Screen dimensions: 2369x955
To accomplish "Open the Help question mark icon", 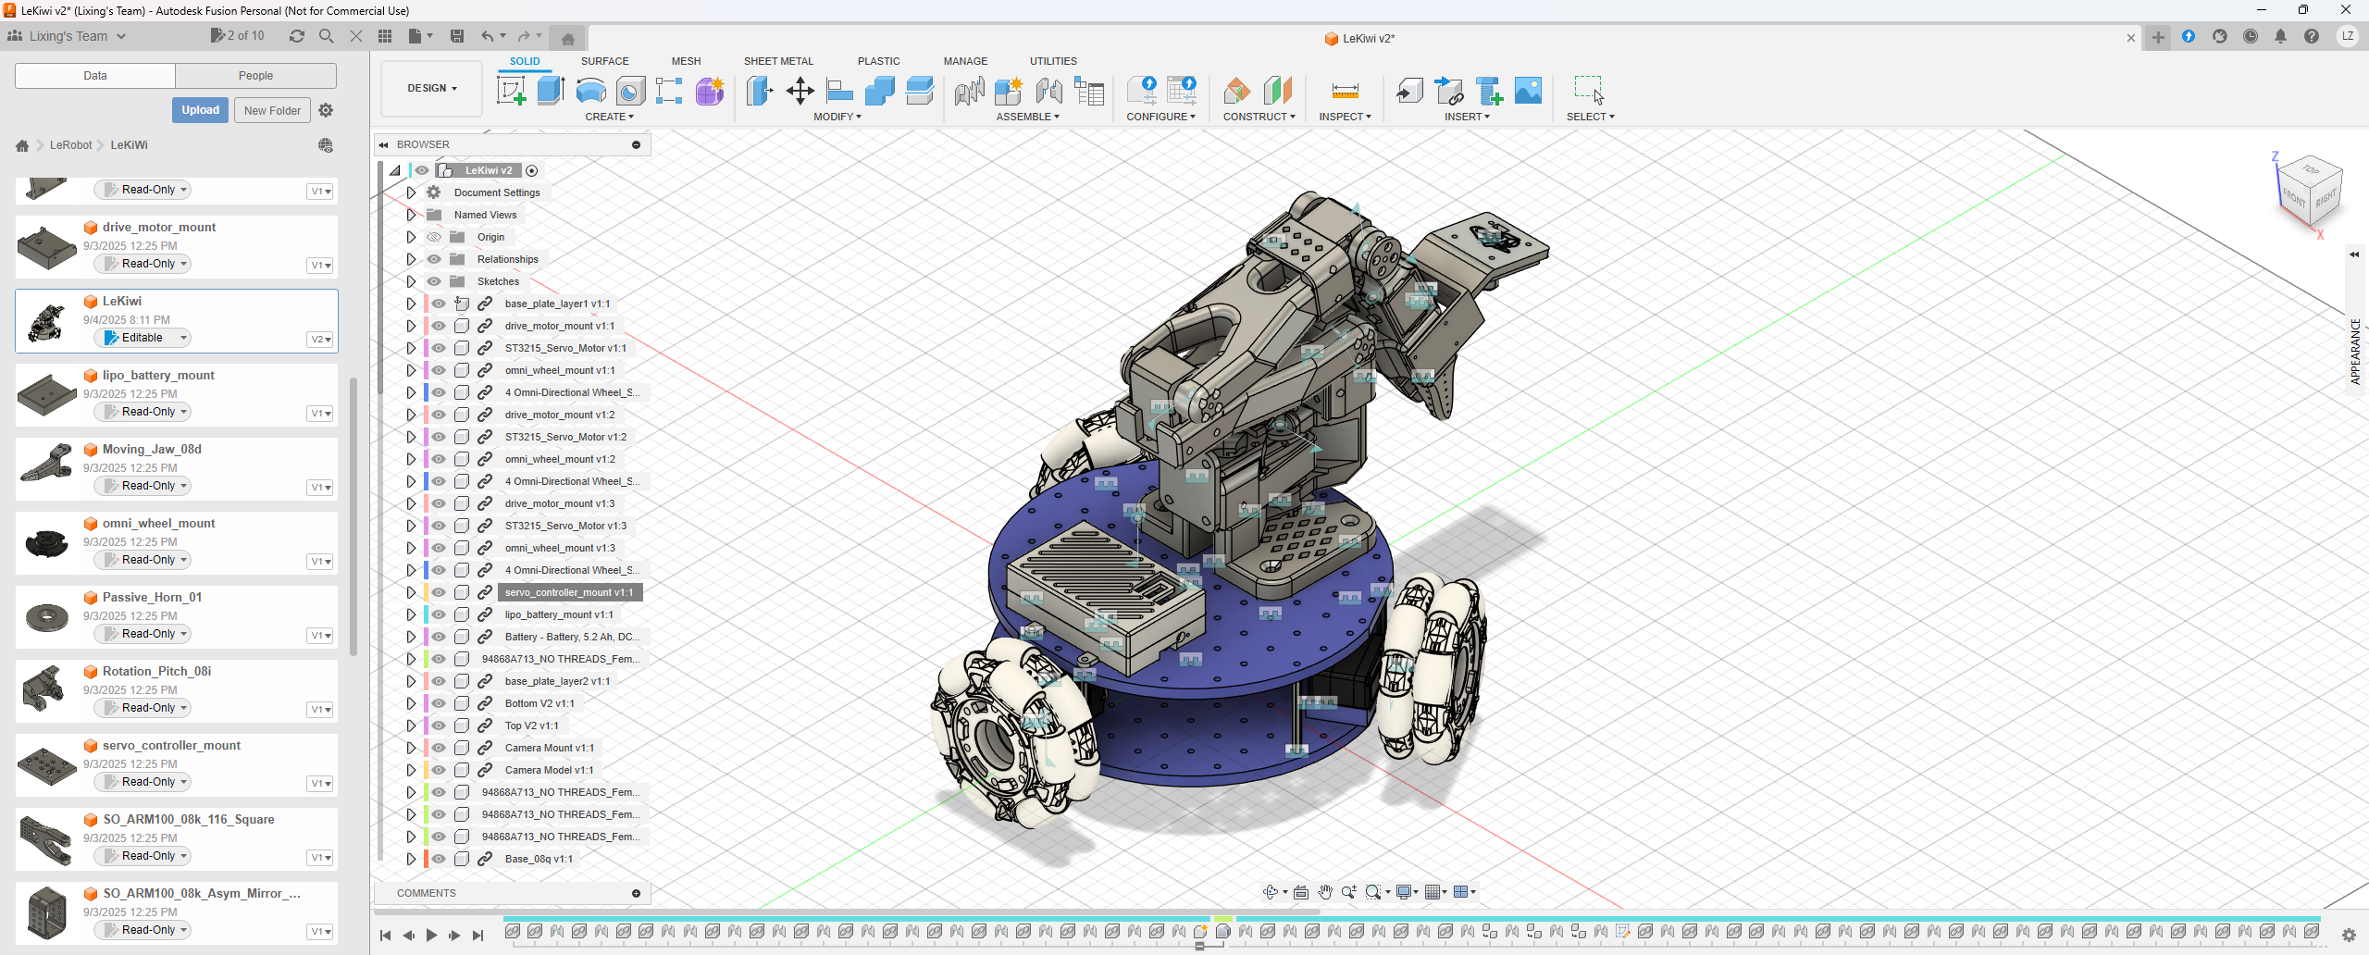I will [x=2312, y=37].
